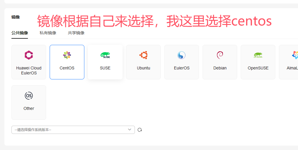This screenshot has width=298, height=150.
Task: Select the Huawei Cloud EulerOS image card
Action: tap(29, 62)
